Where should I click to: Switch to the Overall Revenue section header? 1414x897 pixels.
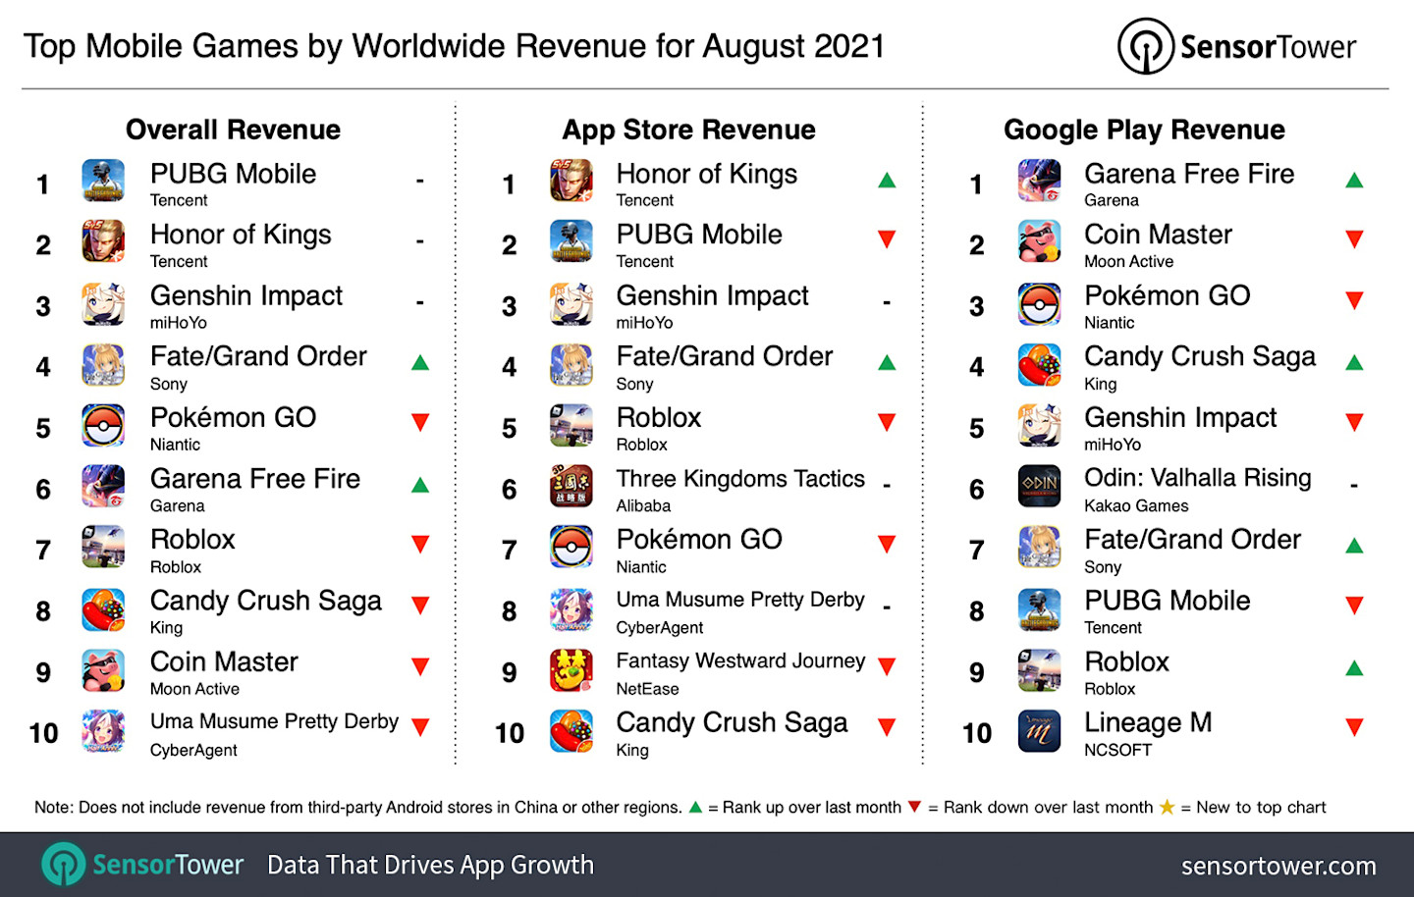(x=233, y=129)
